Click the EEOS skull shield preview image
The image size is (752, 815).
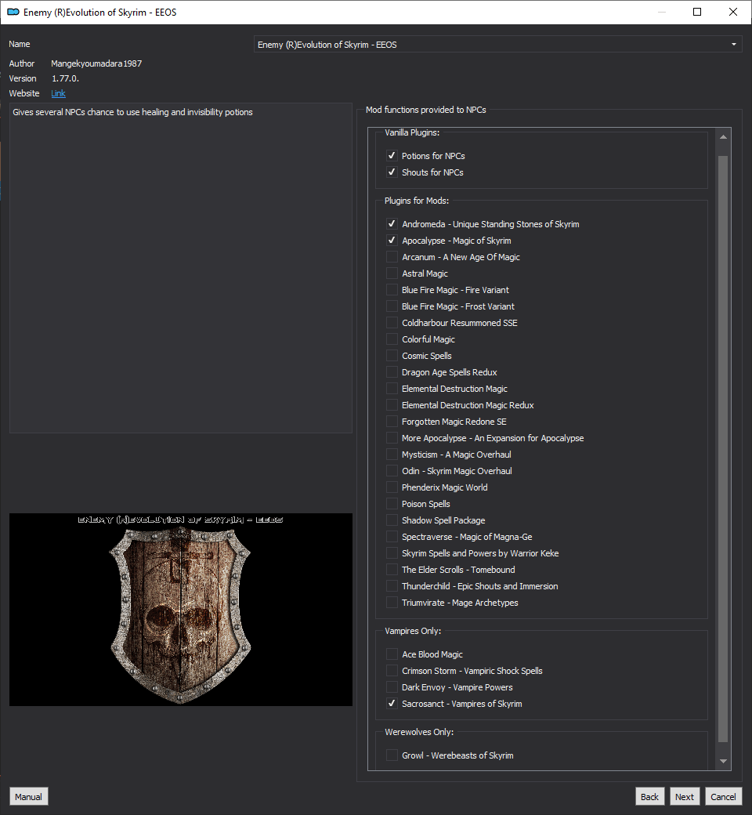[181, 609]
